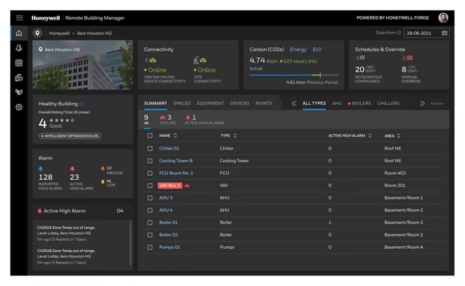Click the Active High Alarm list scrollbar
This screenshot has height=286, width=465.
point(131,243)
